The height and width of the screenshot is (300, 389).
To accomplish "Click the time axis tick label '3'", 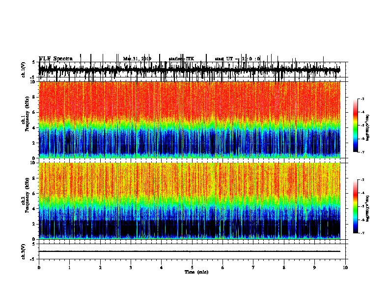I will point(131,268).
